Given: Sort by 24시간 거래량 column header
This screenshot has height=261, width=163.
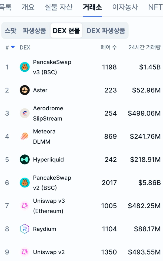Looking at the screenshot, I should [145, 47].
